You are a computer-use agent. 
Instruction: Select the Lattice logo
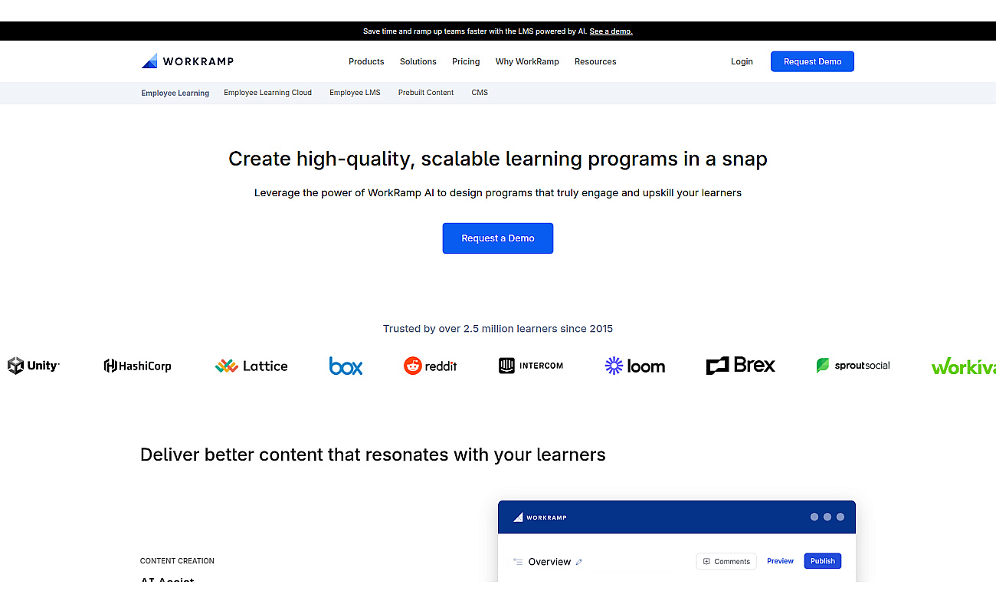pyautogui.click(x=251, y=366)
